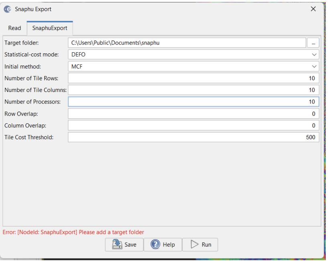Open Help for Snaphu Export

163,245
